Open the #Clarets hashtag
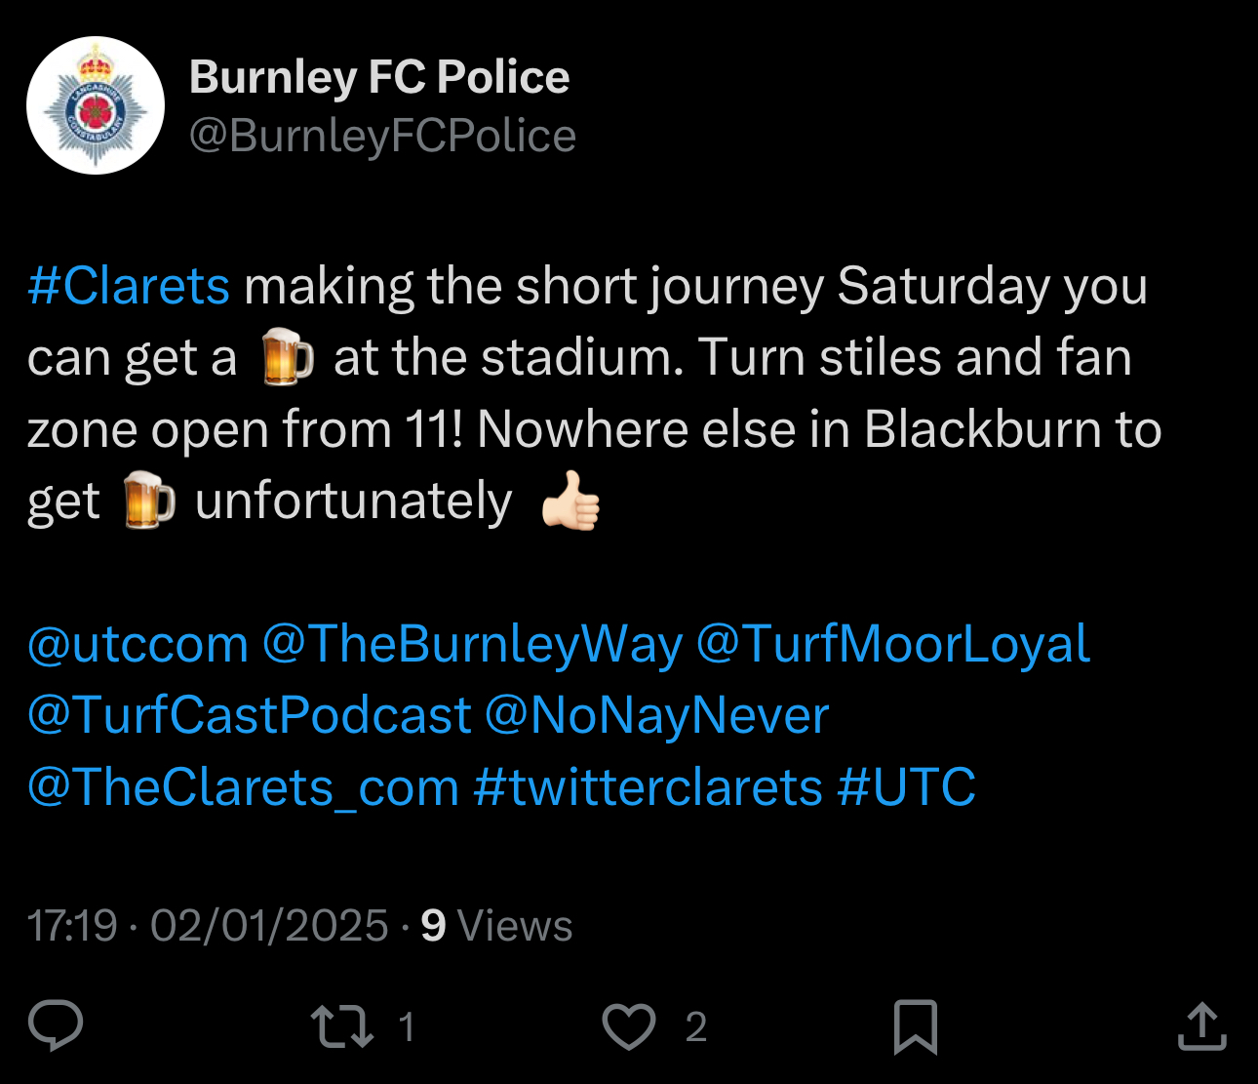 pyautogui.click(x=129, y=287)
